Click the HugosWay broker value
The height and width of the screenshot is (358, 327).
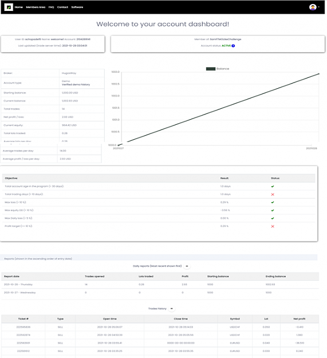[x=69, y=73]
